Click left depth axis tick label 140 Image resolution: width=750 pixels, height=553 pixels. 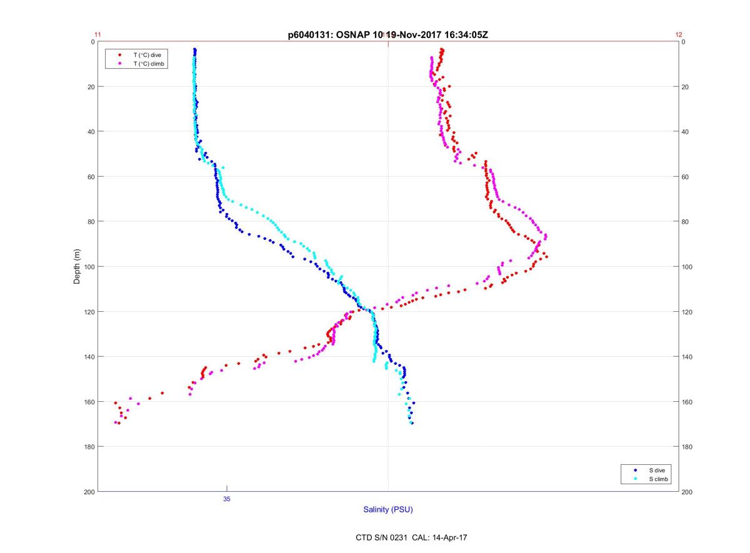click(88, 357)
